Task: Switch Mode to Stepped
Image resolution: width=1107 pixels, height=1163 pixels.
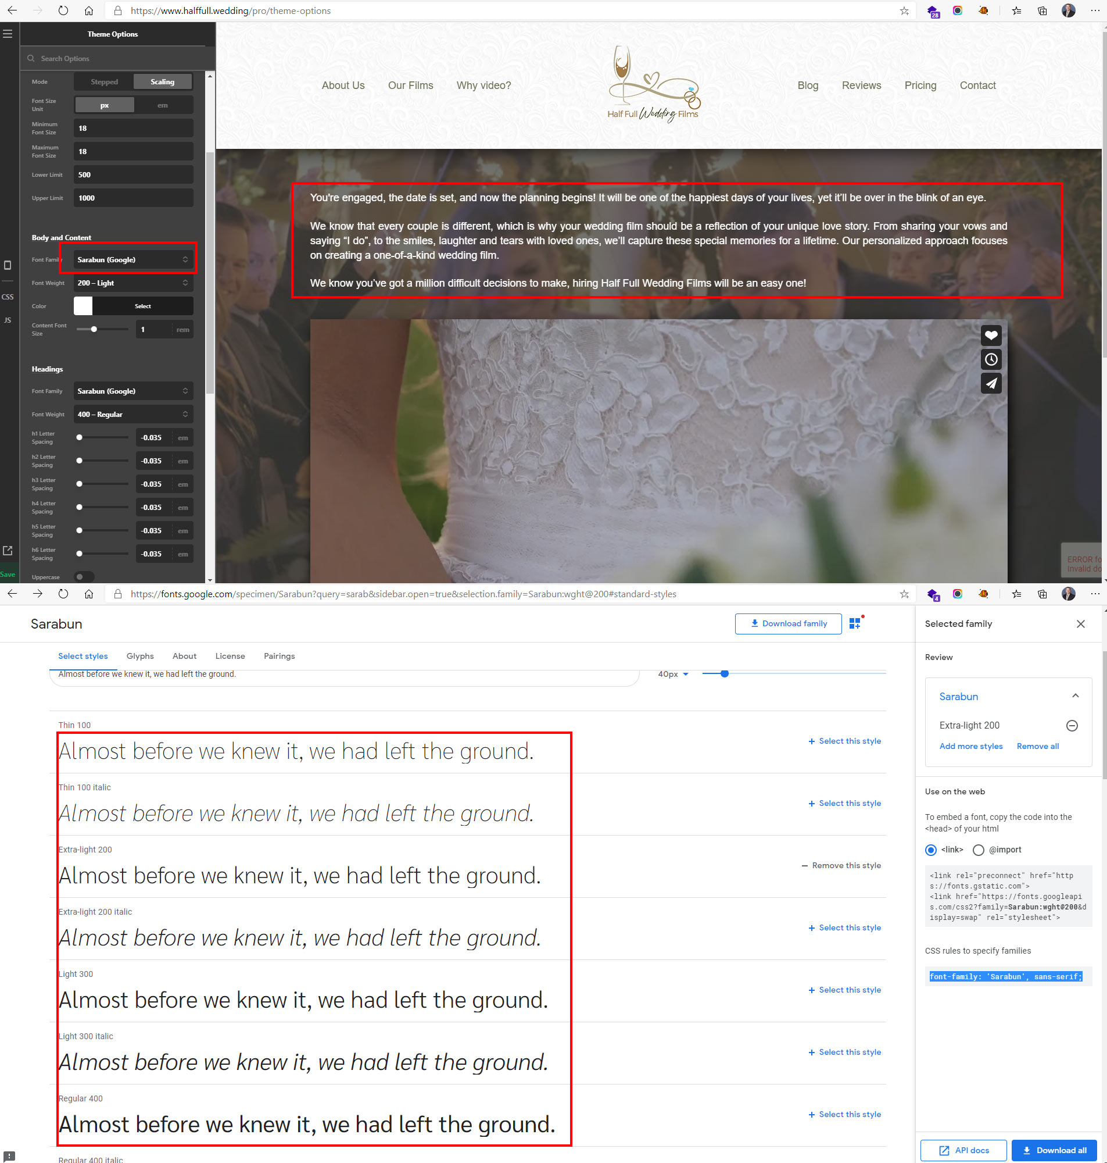Action: point(104,81)
